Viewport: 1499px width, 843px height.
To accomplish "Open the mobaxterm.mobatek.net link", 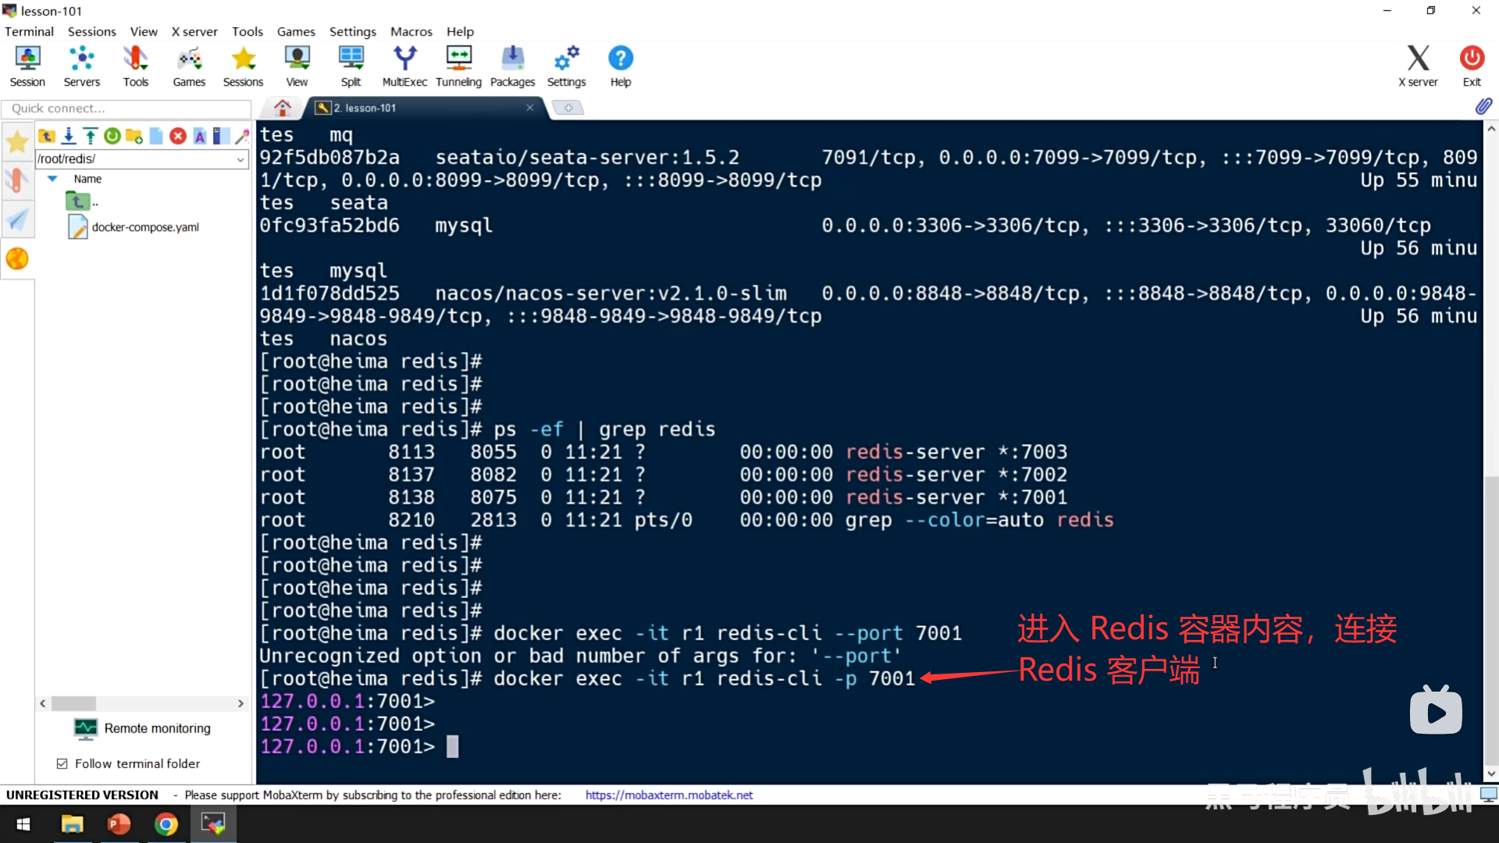I will tap(668, 795).
